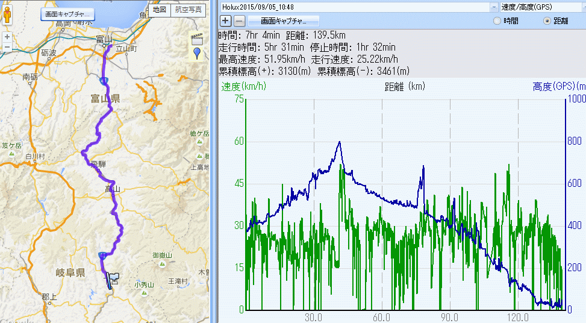Select the 距離 radio button

click(x=547, y=20)
